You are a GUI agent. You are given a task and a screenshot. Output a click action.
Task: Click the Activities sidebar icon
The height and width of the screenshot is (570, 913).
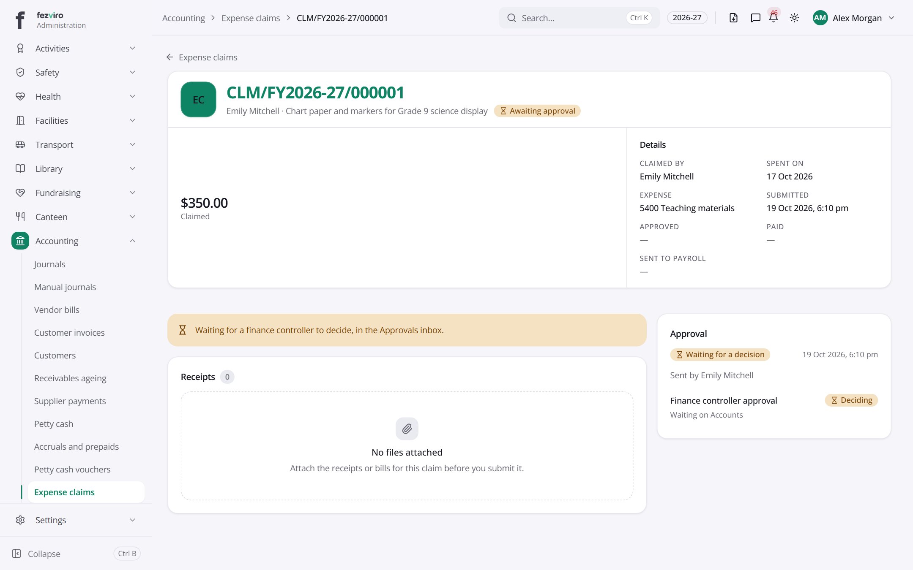[20, 48]
